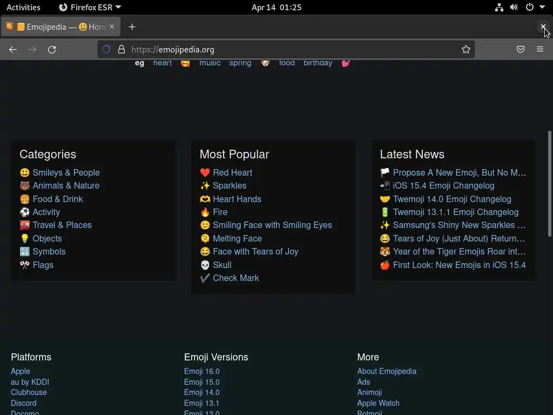This screenshot has width=553, height=415.
Task: Click the Red Heart emoji icon
Action: (205, 172)
